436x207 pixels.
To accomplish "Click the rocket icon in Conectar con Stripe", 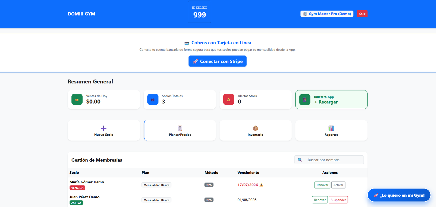I will [195, 61].
